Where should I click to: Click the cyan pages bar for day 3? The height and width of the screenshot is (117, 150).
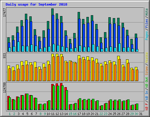pyautogui.click(x=18, y=47)
